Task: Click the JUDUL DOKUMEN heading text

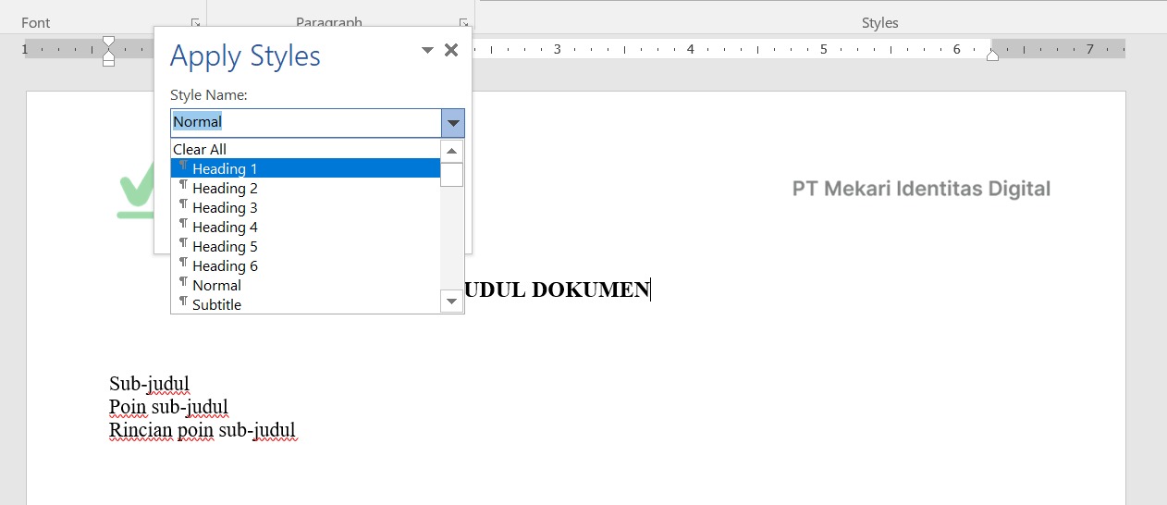Action: pyautogui.click(x=557, y=289)
